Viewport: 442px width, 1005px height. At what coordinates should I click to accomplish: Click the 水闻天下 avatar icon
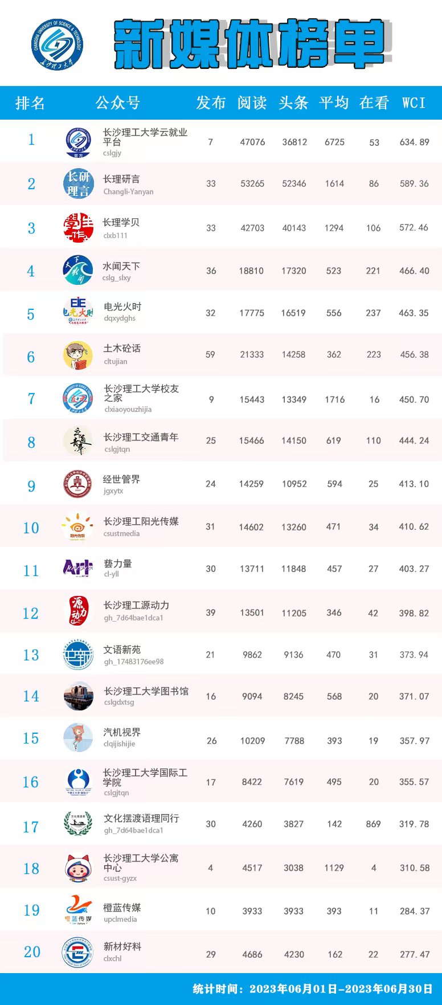tap(78, 271)
